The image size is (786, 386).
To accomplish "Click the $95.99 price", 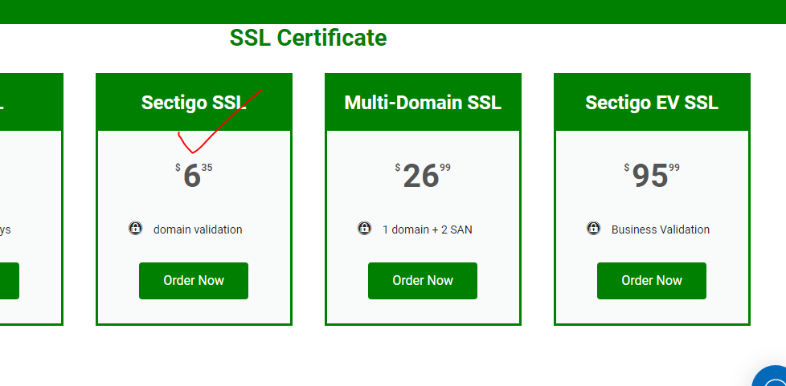I will point(652,176).
